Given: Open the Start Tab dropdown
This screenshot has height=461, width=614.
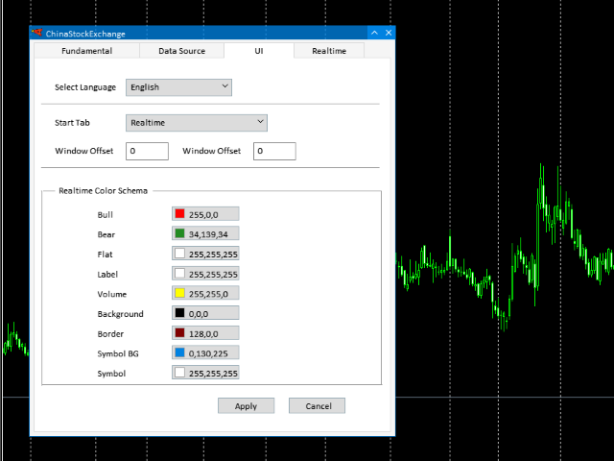Looking at the screenshot, I should click(196, 123).
